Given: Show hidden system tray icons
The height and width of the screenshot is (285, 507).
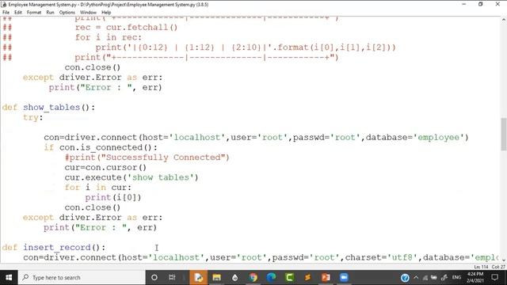Looking at the screenshot, I should 416,278.
